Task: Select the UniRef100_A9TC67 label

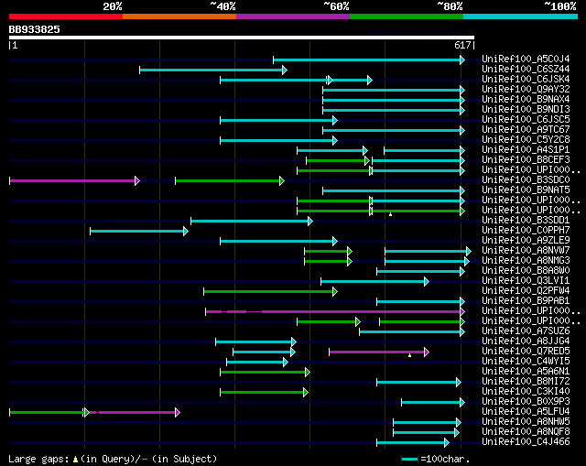Action: (x=526, y=129)
